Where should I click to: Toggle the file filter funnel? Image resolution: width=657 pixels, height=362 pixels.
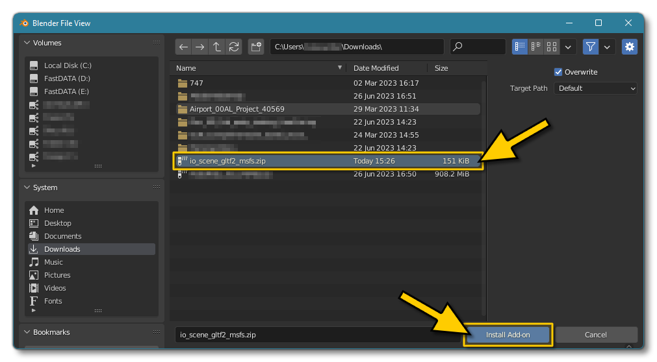click(x=590, y=47)
